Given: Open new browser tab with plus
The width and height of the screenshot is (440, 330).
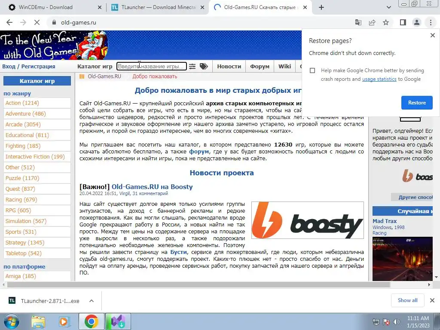Looking at the screenshot, I should coord(321,7).
